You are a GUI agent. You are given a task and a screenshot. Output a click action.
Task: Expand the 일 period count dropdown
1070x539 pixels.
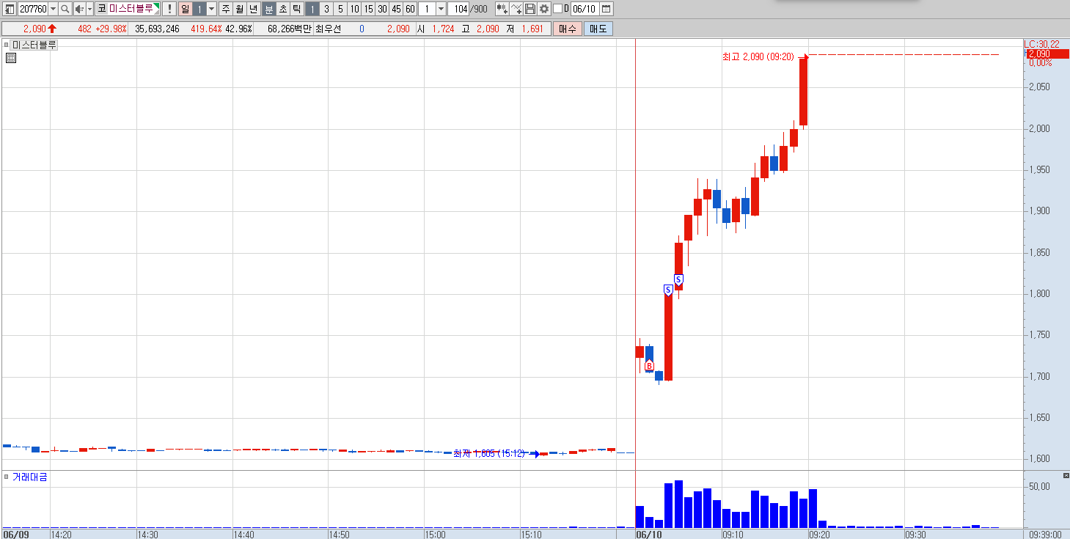[211, 9]
